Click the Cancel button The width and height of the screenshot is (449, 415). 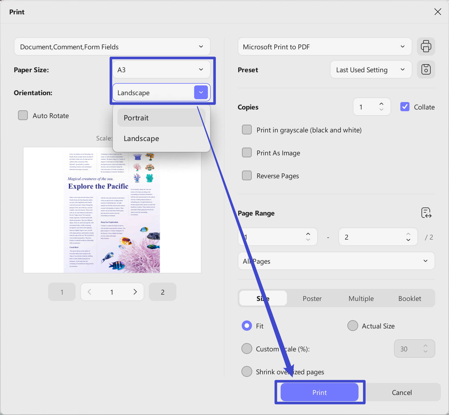point(402,392)
